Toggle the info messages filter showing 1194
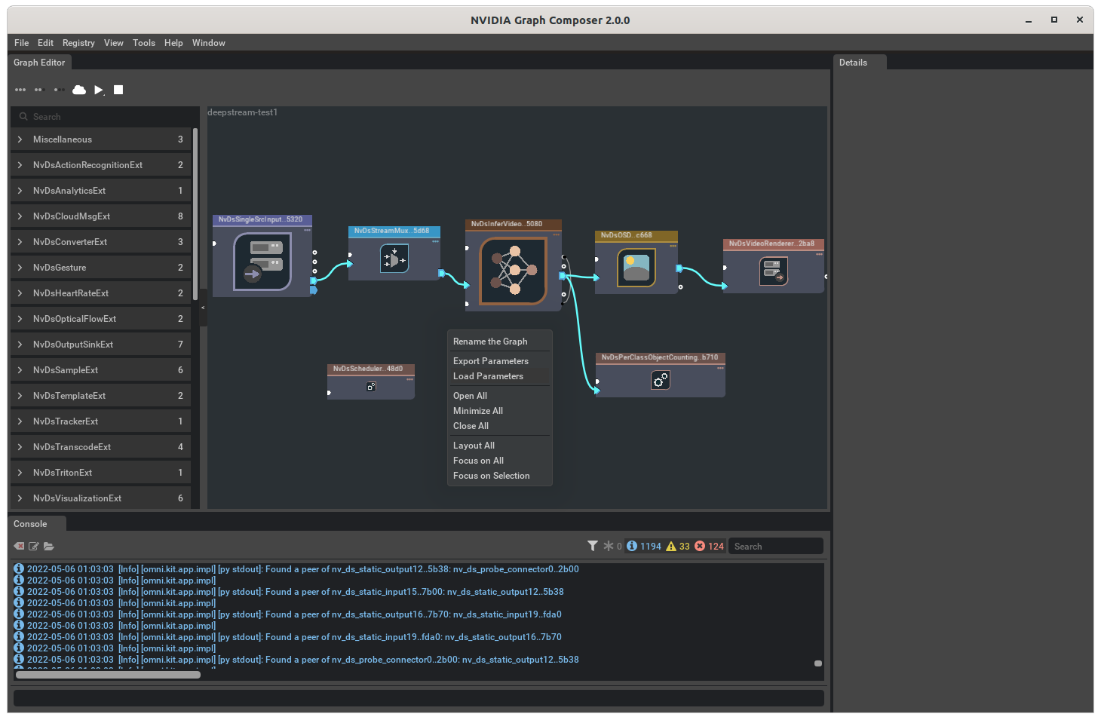Viewport: 1101px width, 720px height. (x=643, y=546)
